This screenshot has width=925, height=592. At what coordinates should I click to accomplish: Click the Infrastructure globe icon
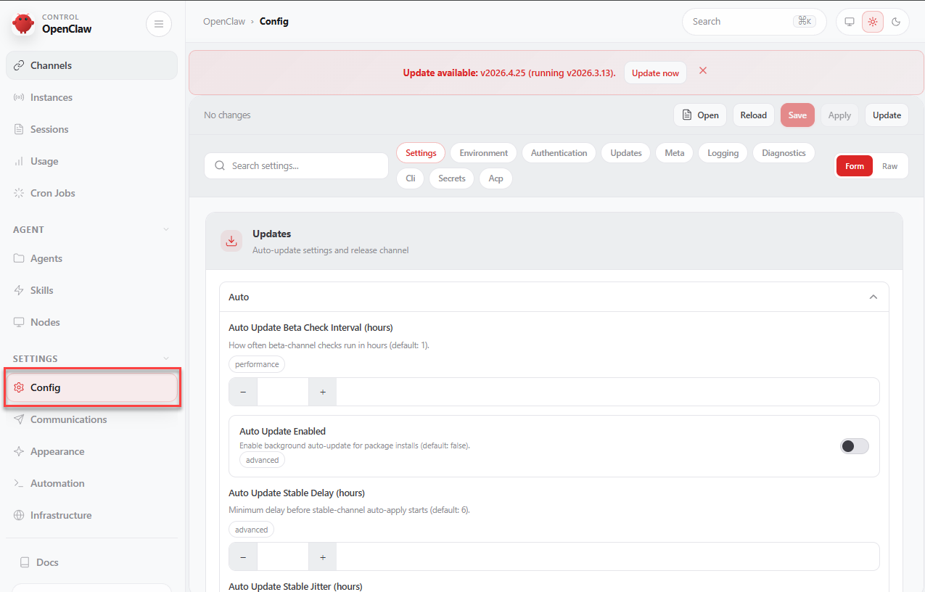pyautogui.click(x=19, y=515)
